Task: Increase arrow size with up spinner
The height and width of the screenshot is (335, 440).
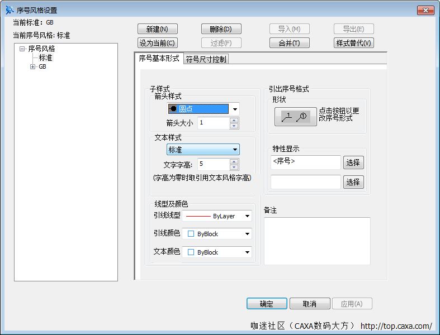Action: tap(234, 120)
